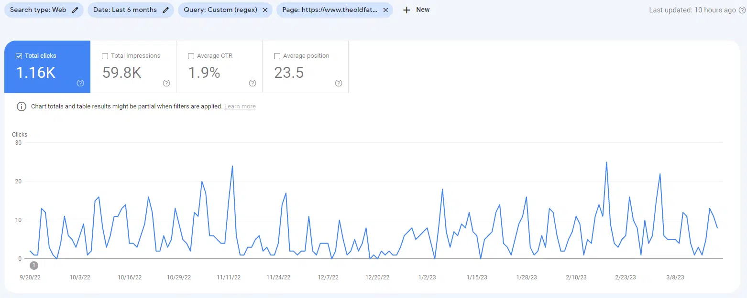Open the Query: Custom (regex) filter chip
The width and height of the screenshot is (747, 298).
click(x=220, y=10)
